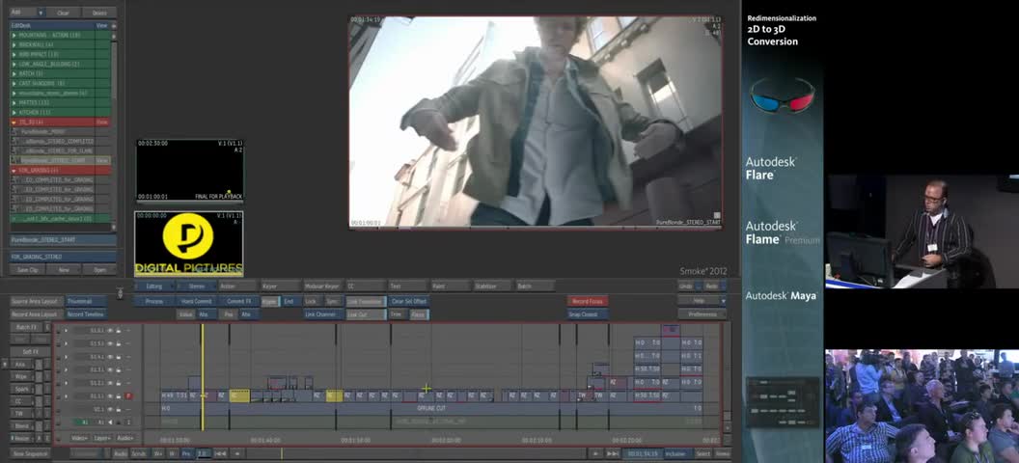
Task: Expand the LOW_ANGLE_BUILDING folder
Action: tap(14, 64)
